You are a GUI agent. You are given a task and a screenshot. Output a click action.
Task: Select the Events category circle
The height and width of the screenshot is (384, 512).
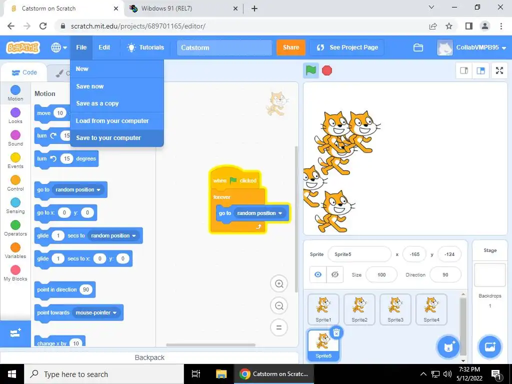click(15, 157)
